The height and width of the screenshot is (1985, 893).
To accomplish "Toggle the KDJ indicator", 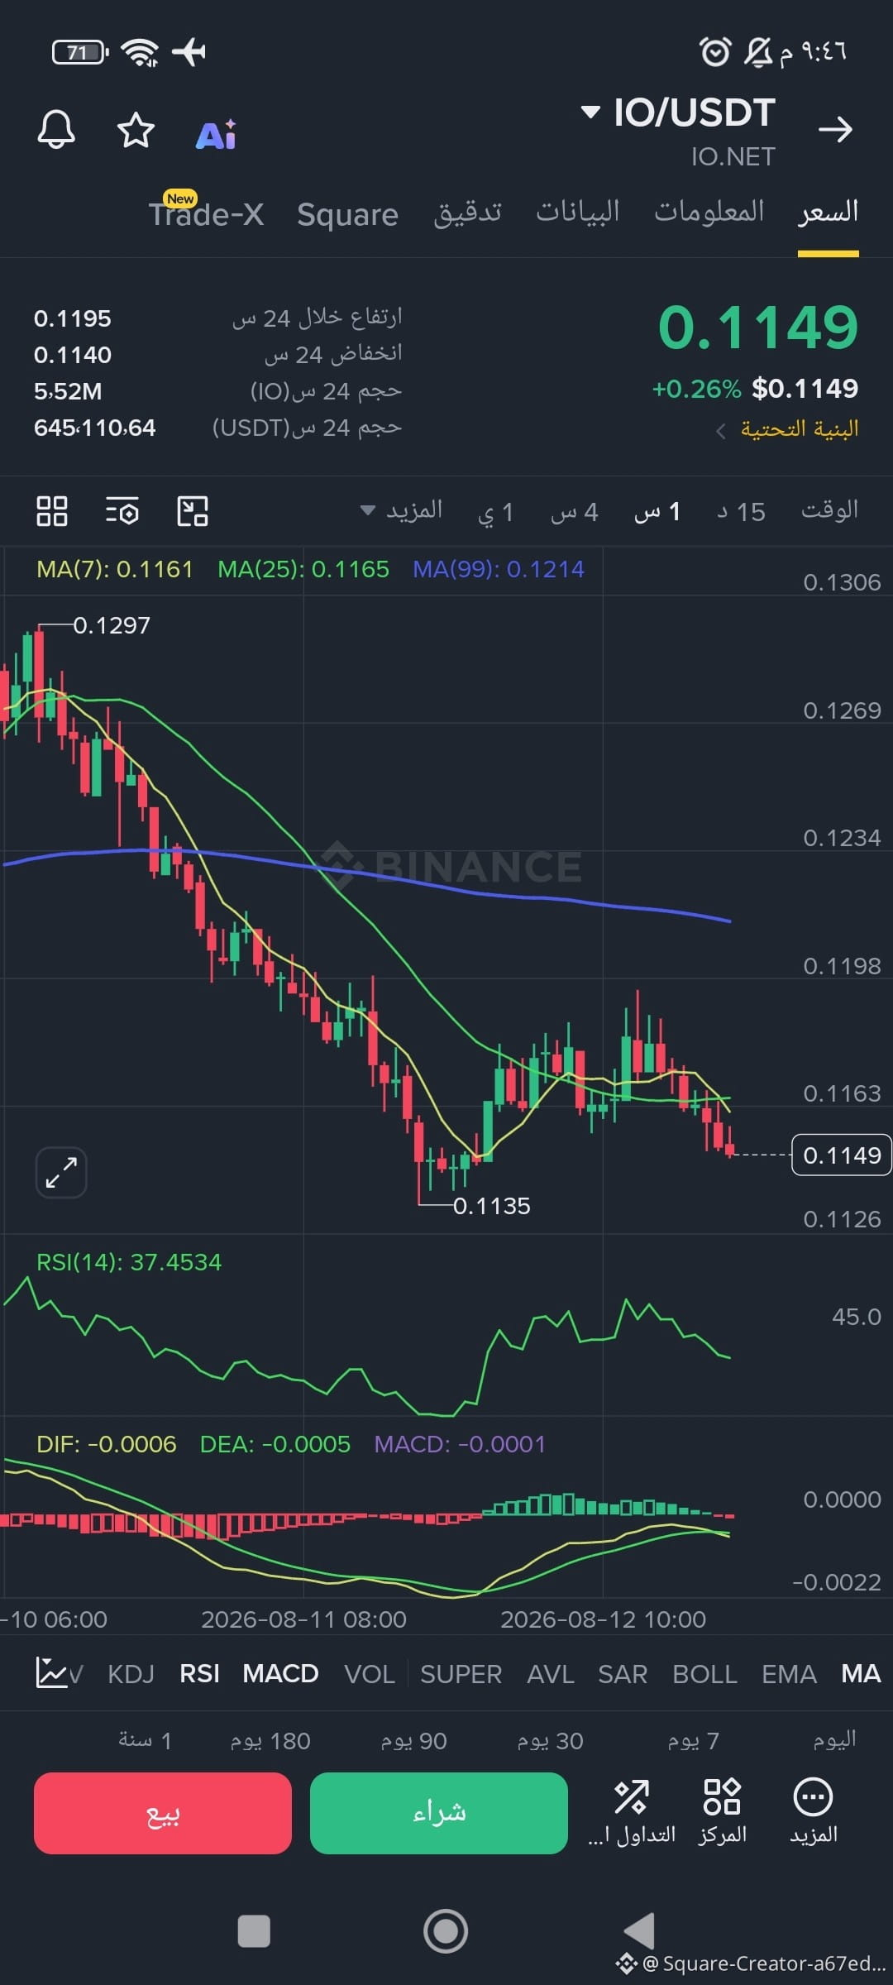I will click(131, 1674).
